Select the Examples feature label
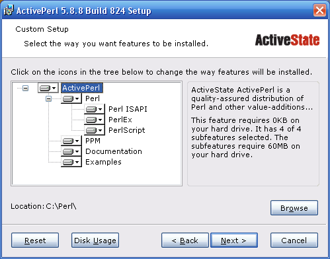 coord(103,162)
